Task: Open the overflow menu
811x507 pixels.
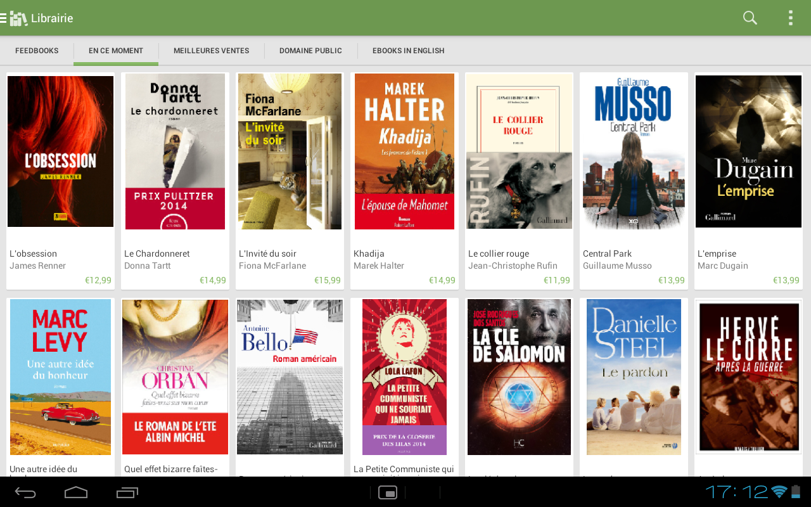Action: click(790, 18)
